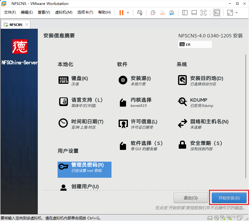Enter full screen mode icon
The width and height of the screenshot is (249, 221).
pyautogui.click(x=203, y=13)
